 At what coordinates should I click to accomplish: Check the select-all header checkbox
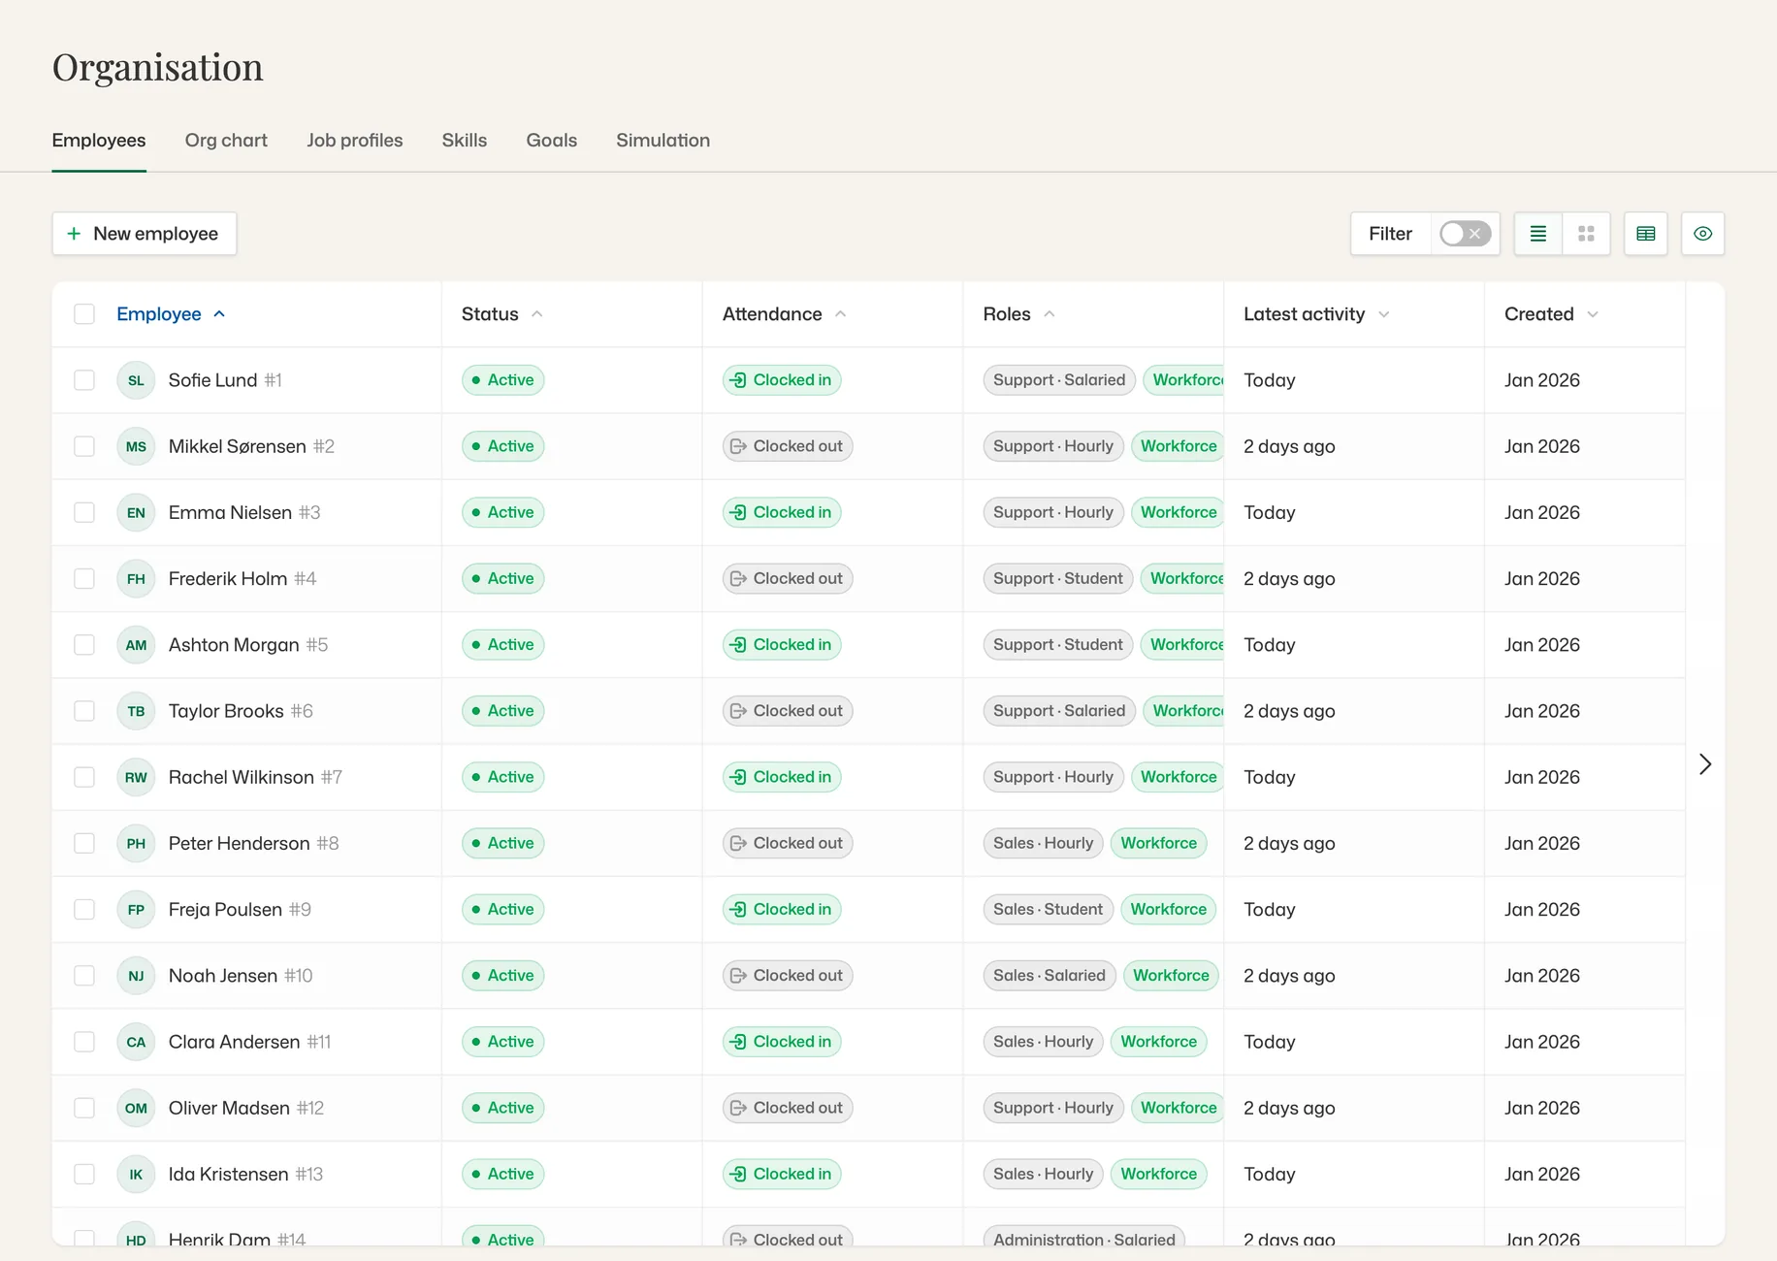[x=84, y=314]
